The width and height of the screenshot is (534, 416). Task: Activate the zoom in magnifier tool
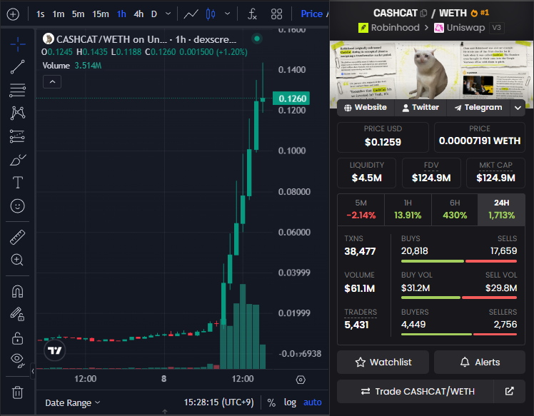[17, 260]
